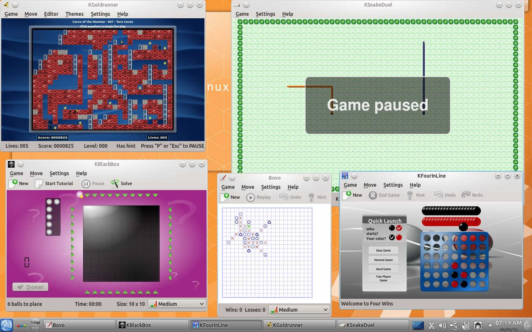This screenshot has width=532, height=332.
Task: Open the USB device notifier tray icon
Action: (x=454, y=325)
